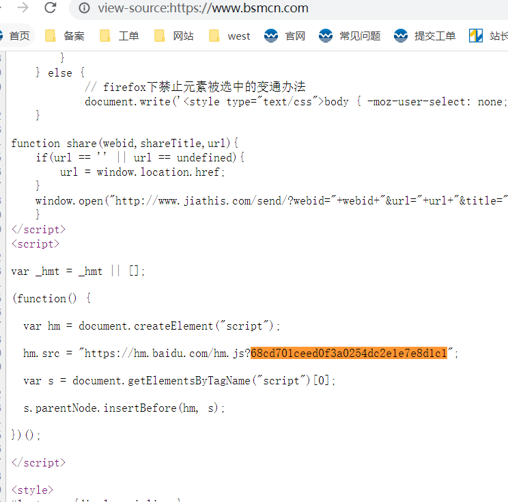The height and width of the screenshot is (502, 508).
Task: Click the document.createElement code line
Action: click(152, 326)
